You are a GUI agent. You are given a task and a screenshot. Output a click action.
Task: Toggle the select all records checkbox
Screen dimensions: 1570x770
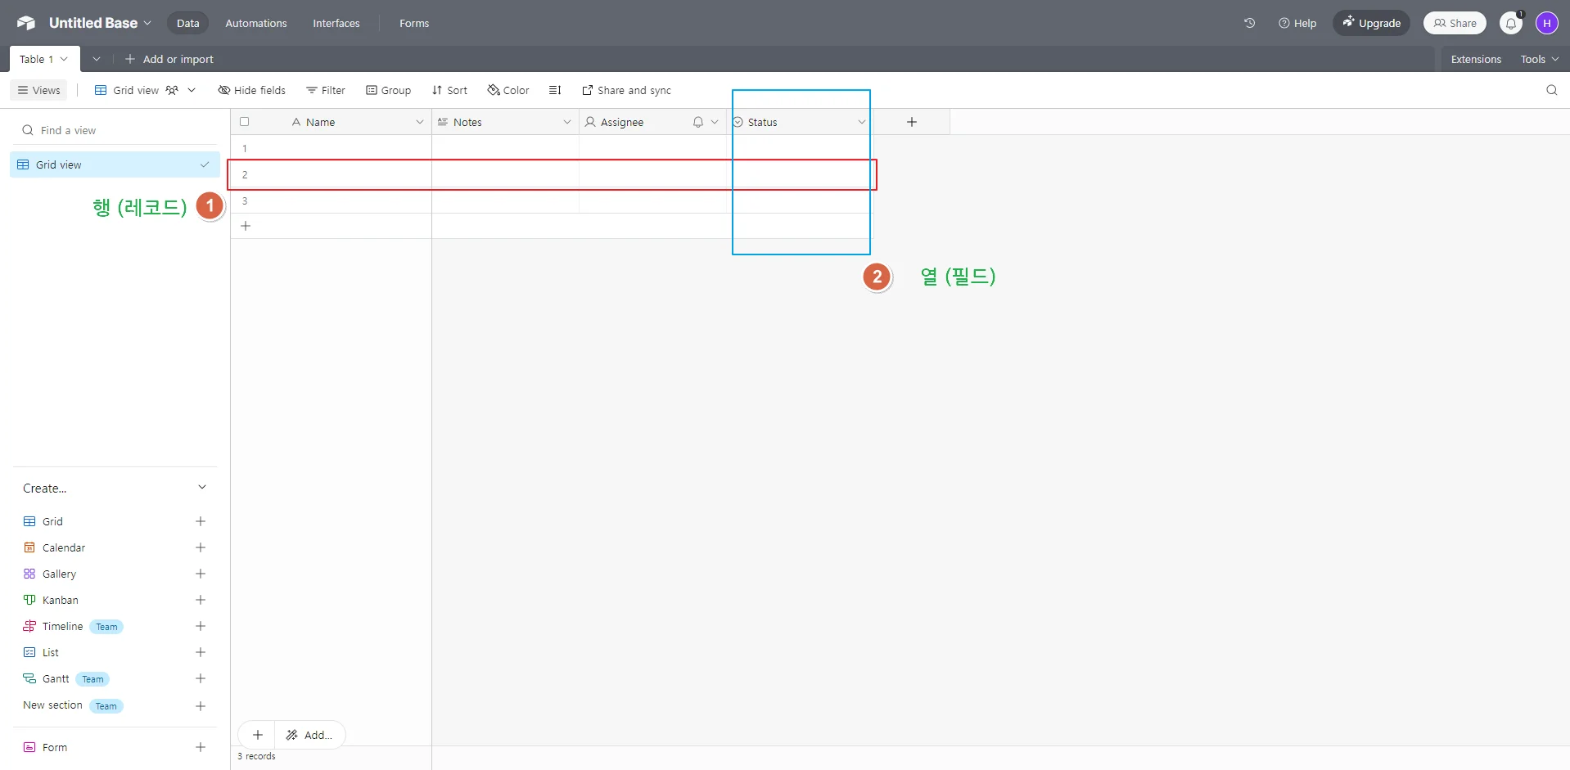click(x=244, y=122)
